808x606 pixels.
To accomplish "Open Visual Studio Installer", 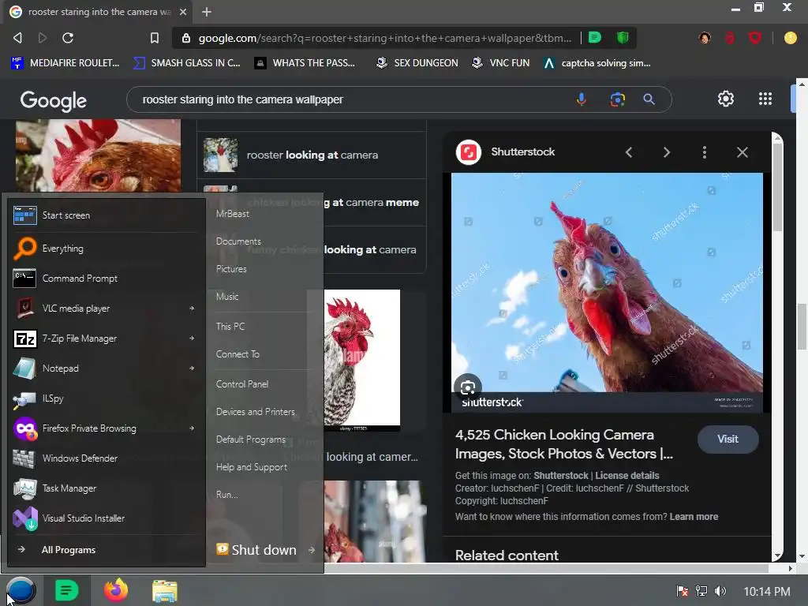I will tap(106, 518).
